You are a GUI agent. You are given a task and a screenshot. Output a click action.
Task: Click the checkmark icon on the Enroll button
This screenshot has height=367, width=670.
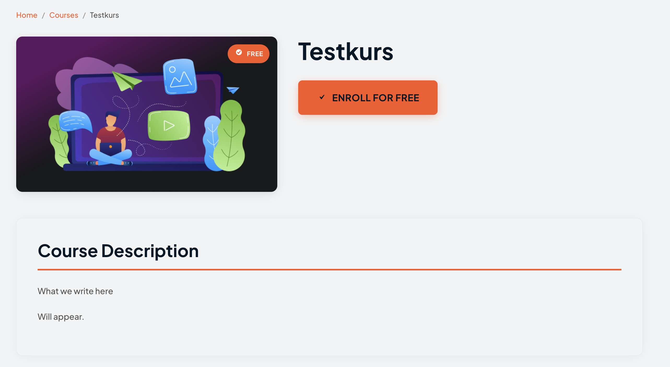(322, 97)
